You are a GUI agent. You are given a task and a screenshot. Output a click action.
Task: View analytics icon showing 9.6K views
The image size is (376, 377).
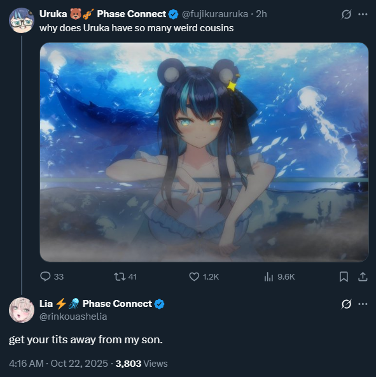(x=268, y=276)
